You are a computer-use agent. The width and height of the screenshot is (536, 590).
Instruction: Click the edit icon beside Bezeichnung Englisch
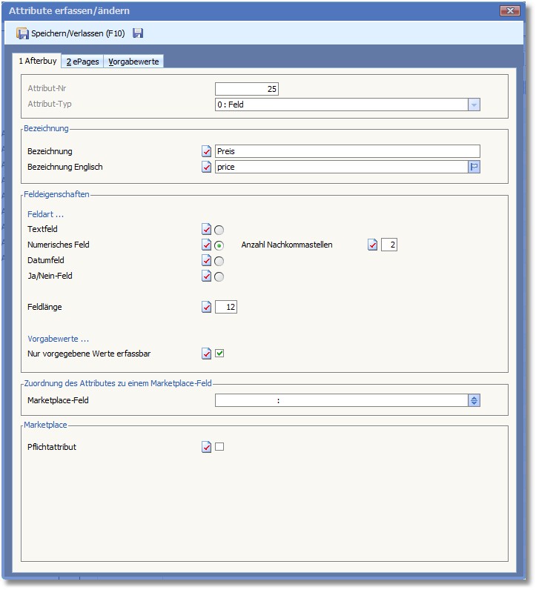207,167
